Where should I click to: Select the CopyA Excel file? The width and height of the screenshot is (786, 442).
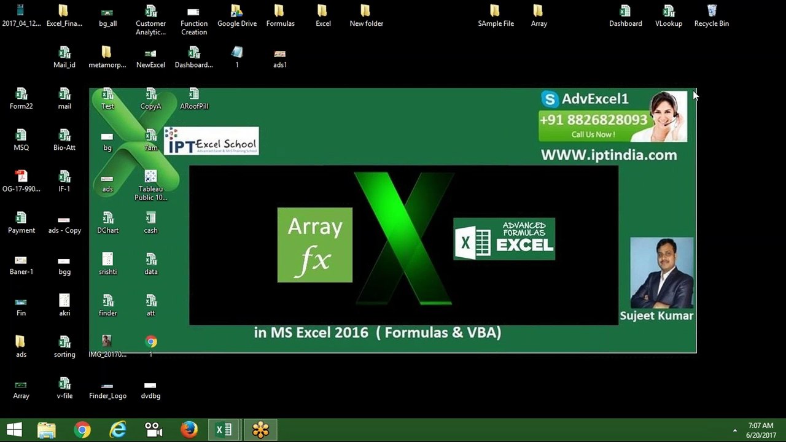[x=150, y=99]
